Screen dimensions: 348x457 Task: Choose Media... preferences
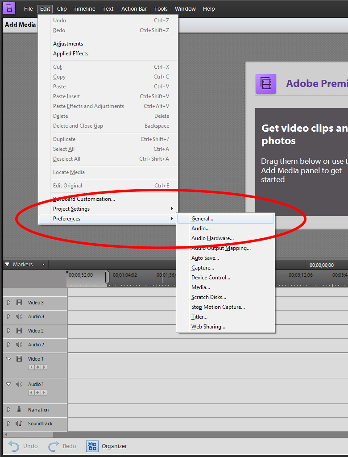click(226, 287)
